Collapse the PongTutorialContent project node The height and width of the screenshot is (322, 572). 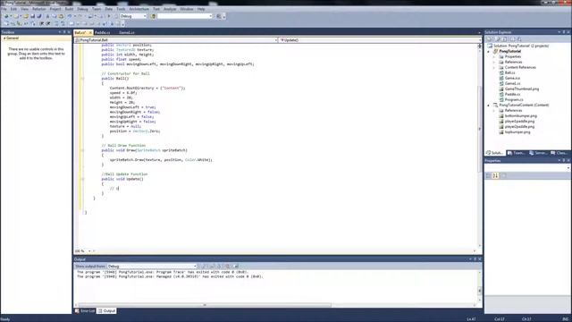pyautogui.click(x=489, y=106)
